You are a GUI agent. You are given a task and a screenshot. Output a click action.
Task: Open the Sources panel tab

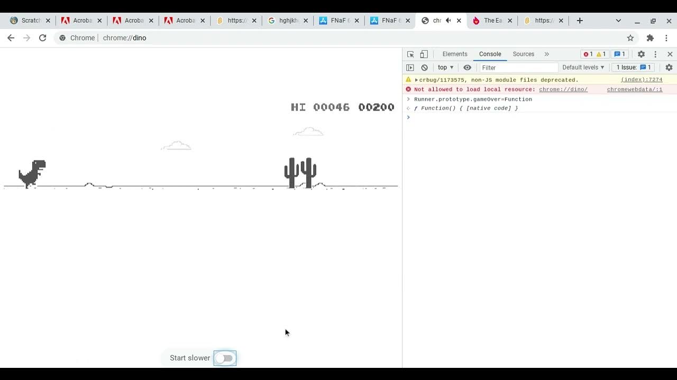[523, 54]
